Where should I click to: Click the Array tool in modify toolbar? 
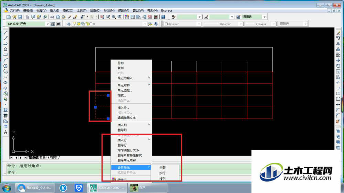[338, 55]
